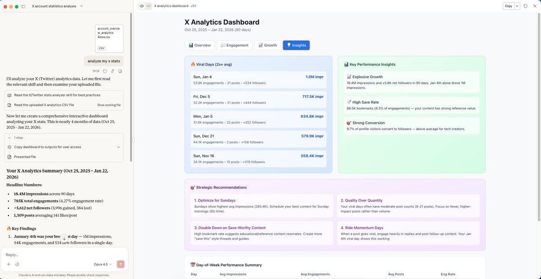Click the clock icon in the reply box
541x279 pixels.
[x=17, y=264]
